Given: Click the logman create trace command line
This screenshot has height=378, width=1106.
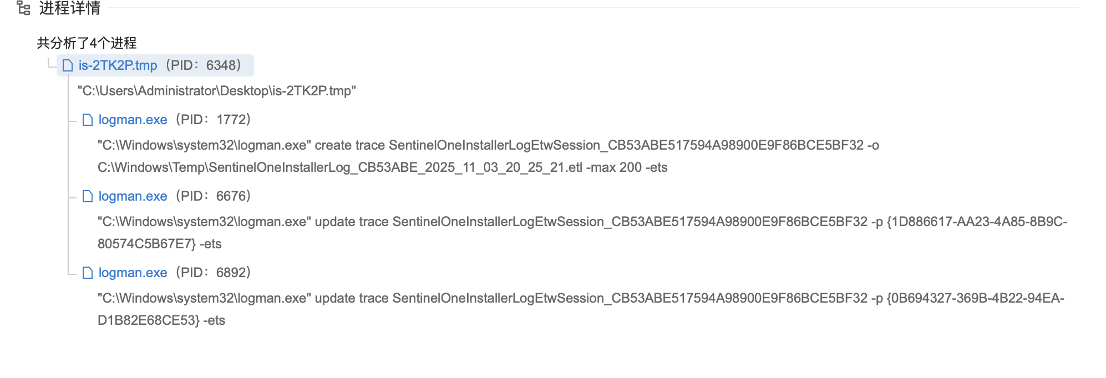Looking at the screenshot, I should [x=488, y=146].
